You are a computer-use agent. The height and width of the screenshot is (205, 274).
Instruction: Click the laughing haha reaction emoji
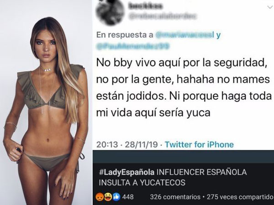[108, 197]
